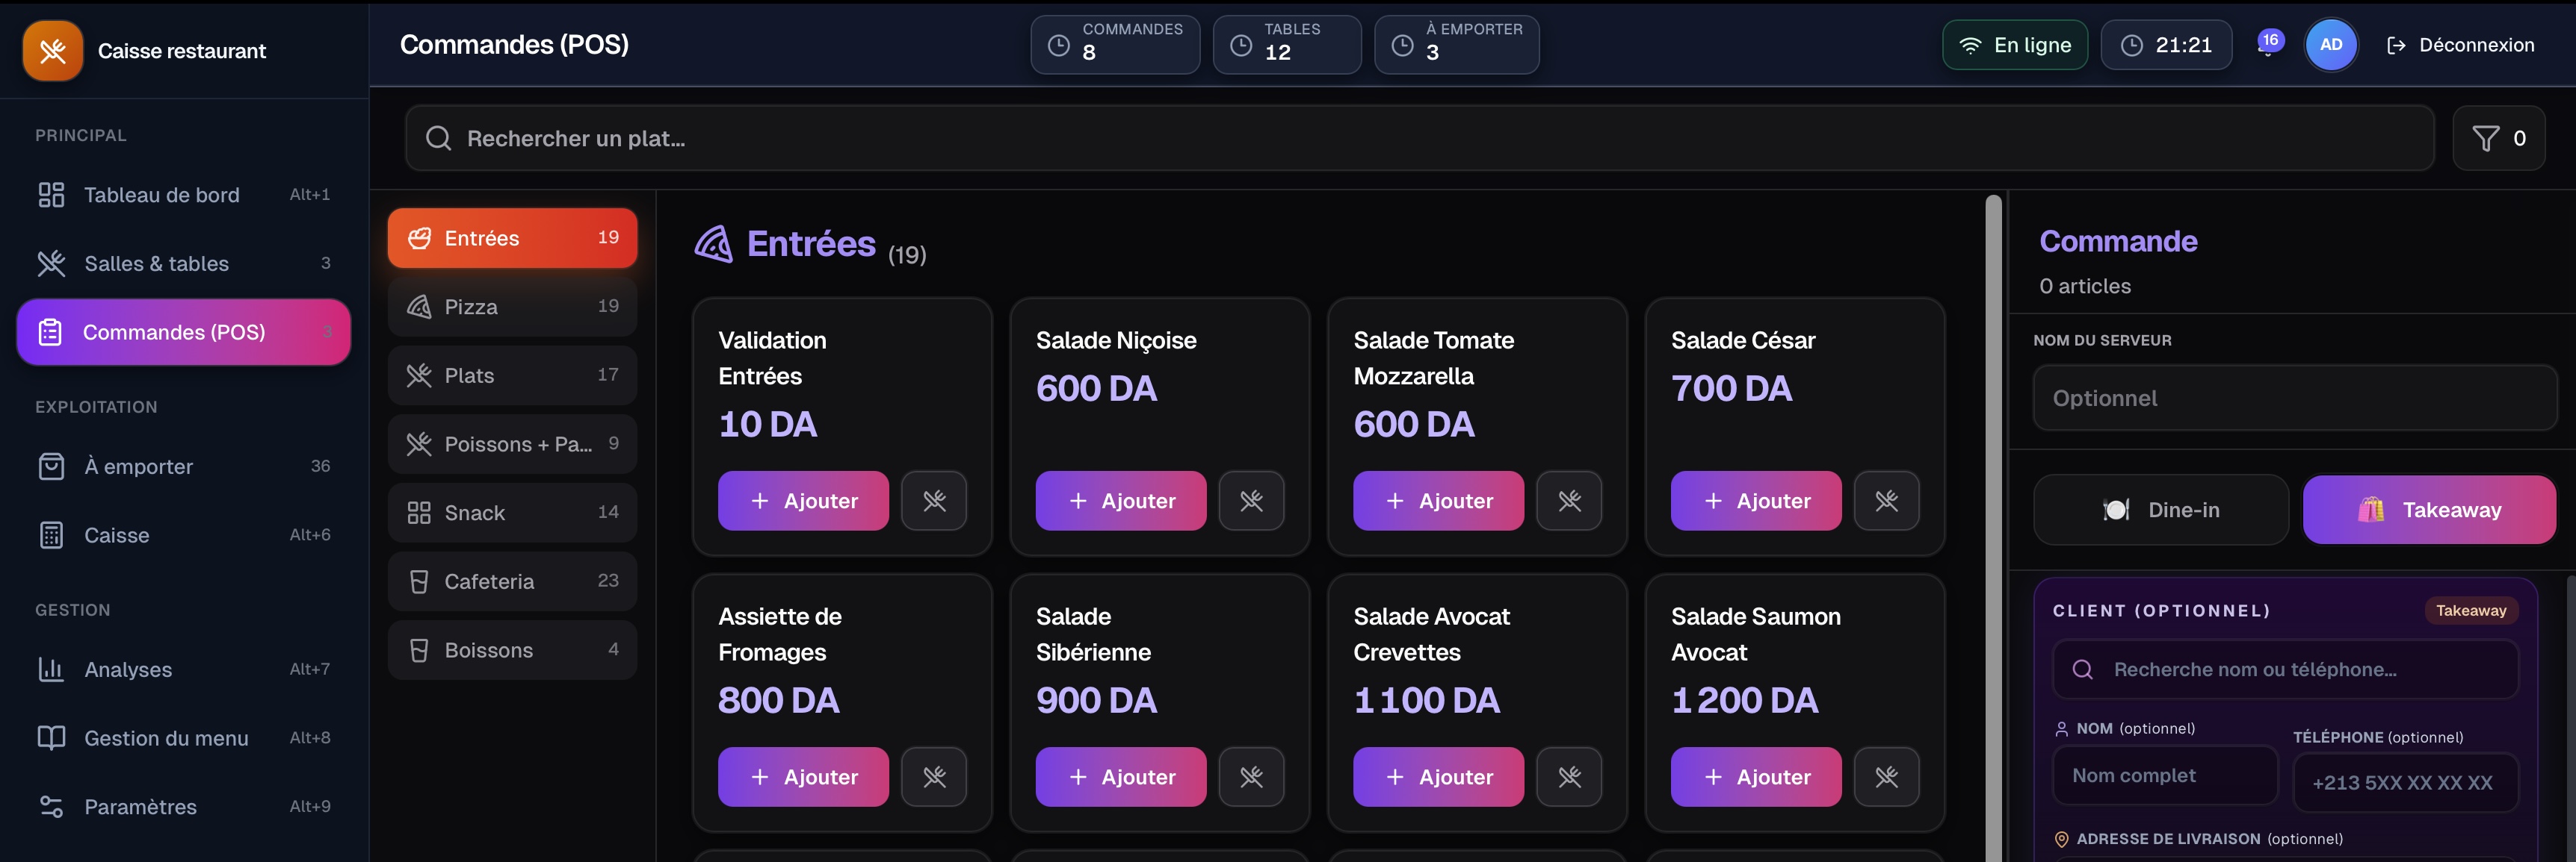Open the filter funnel icon
Viewport: 2576px width, 862px height.
coord(2485,138)
